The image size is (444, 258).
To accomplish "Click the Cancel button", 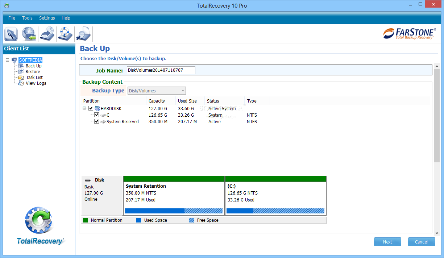I will [x=422, y=242].
